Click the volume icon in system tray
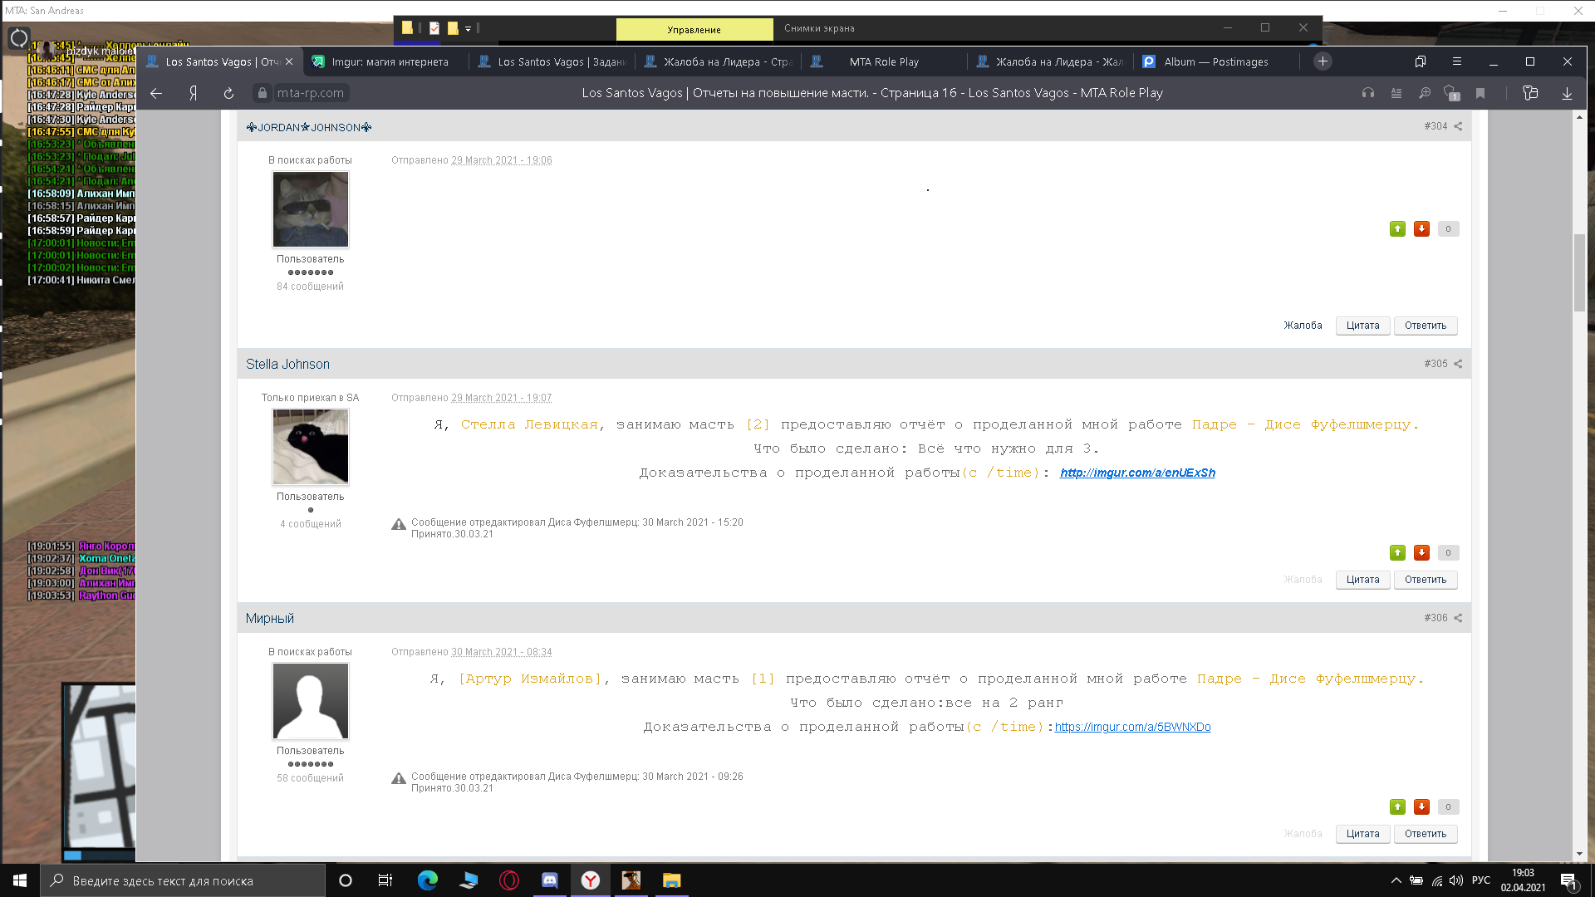The width and height of the screenshot is (1595, 897). pos(1455,880)
